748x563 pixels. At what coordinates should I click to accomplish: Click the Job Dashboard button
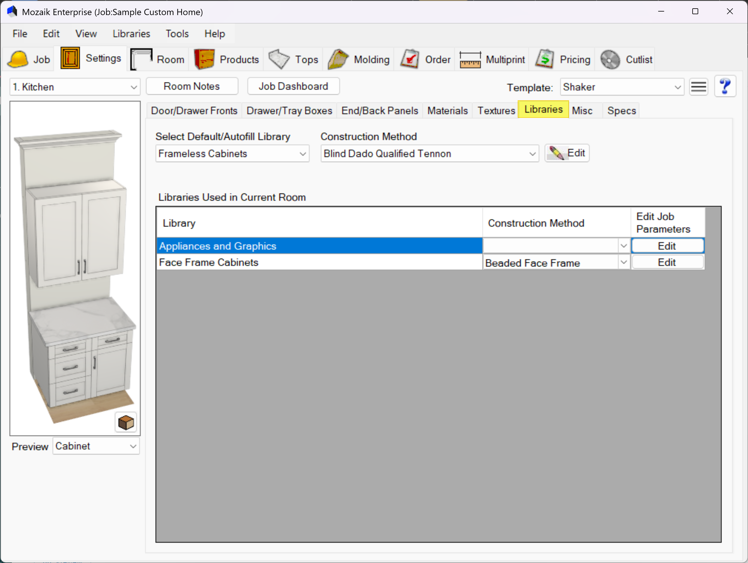click(293, 86)
